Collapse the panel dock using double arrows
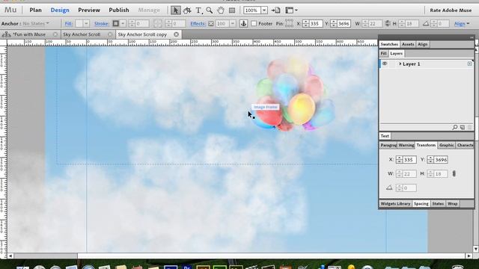This screenshot has width=479, height=269. [x=472, y=37]
